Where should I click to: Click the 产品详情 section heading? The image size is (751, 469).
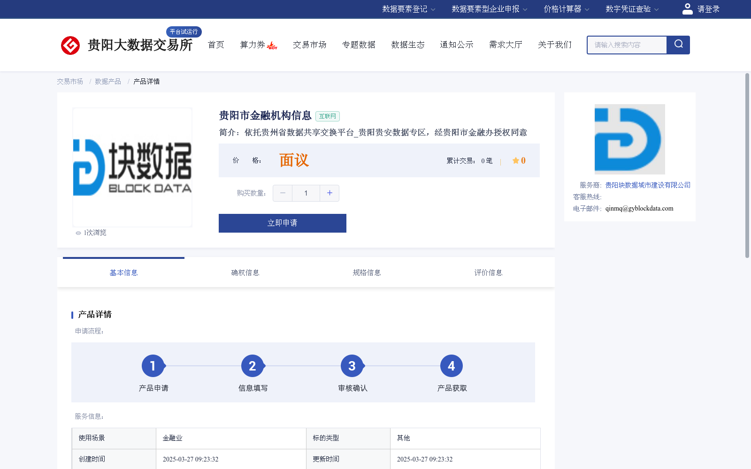95,315
